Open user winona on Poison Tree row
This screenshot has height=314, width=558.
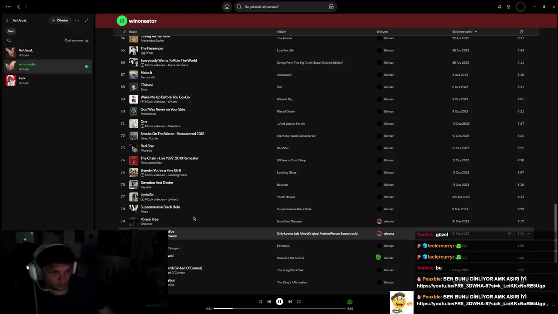click(x=388, y=221)
